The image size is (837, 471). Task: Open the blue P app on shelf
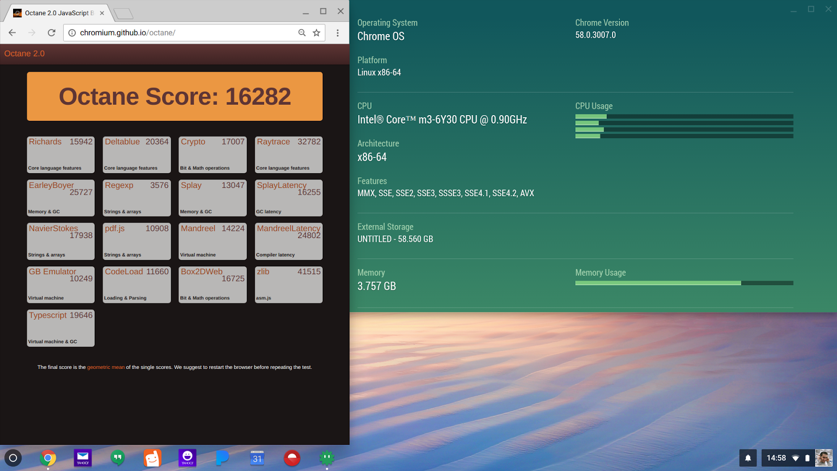(x=222, y=458)
